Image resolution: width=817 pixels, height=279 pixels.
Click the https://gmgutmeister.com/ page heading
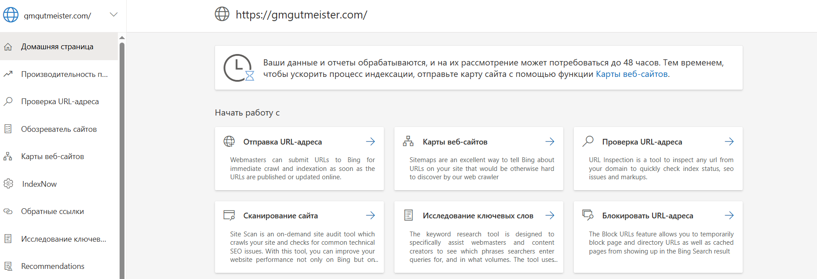(301, 15)
